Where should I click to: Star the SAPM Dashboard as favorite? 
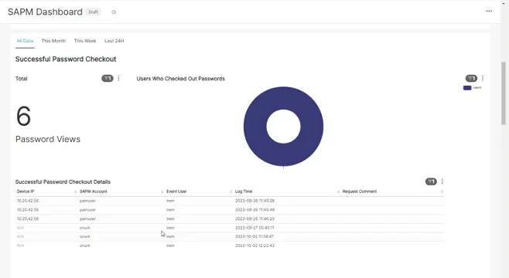114,12
